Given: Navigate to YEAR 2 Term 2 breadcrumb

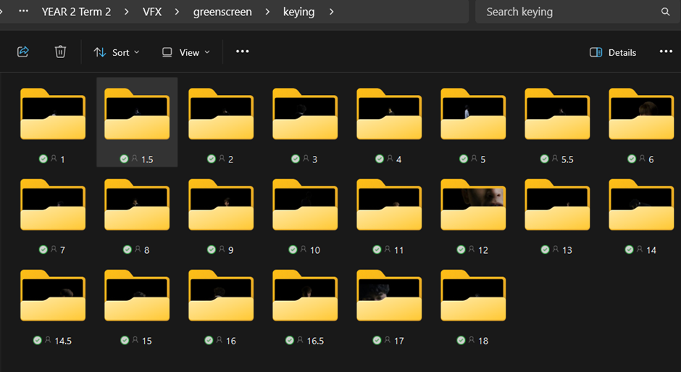Looking at the screenshot, I should tap(77, 12).
